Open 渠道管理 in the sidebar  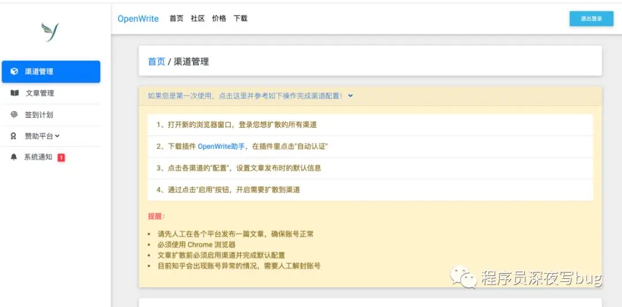[51, 72]
